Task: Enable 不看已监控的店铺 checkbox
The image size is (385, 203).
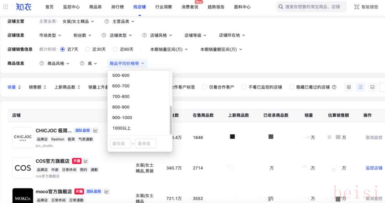Action: coord(244,87)
